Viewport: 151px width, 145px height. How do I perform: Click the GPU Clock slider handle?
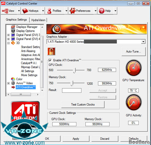(x=74, y=70)
